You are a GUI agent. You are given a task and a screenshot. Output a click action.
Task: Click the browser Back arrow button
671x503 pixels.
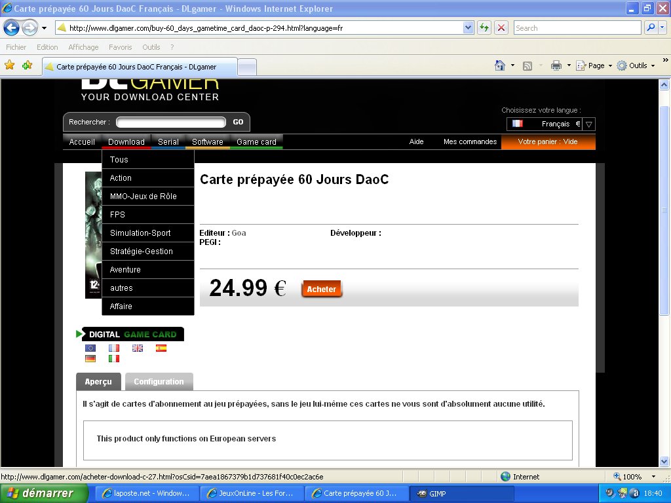pos(12,28)
